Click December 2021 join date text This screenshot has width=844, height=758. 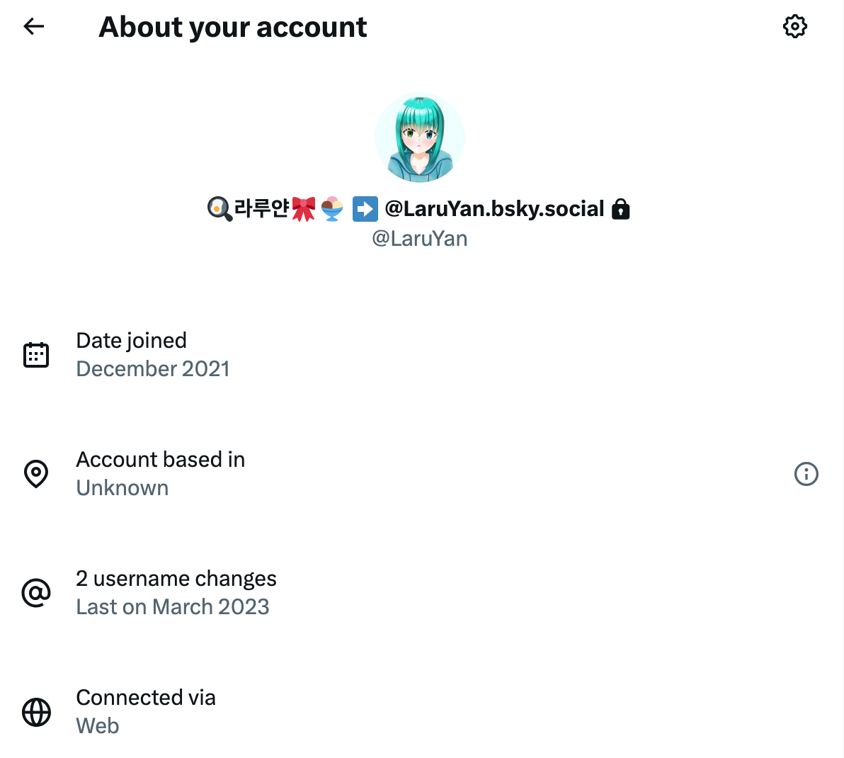(153, 369)
